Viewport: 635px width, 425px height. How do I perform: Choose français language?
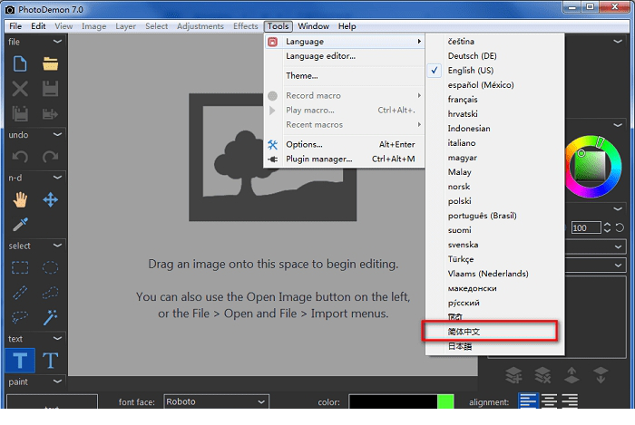pyautogui.click(x=494, y=100)
